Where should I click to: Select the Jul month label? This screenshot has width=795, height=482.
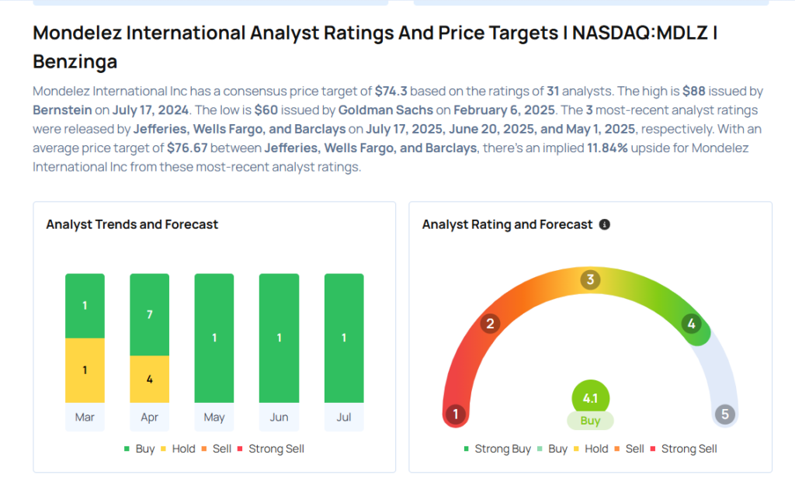click(344, 417)
